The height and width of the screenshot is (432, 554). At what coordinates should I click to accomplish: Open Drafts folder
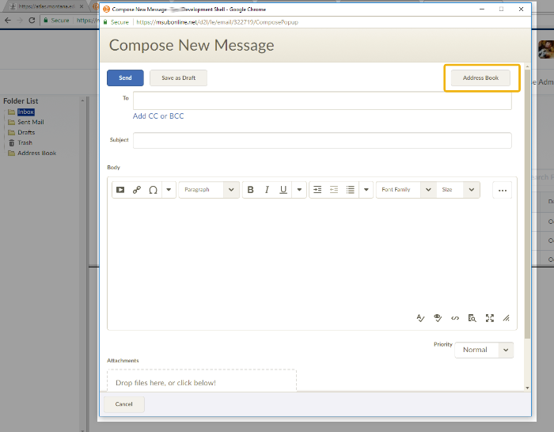pyautogui.click(x=26, y=132)
